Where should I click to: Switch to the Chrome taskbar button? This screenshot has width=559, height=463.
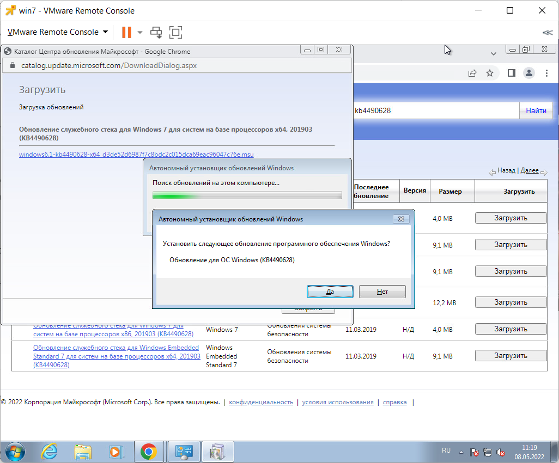point(149,452)
